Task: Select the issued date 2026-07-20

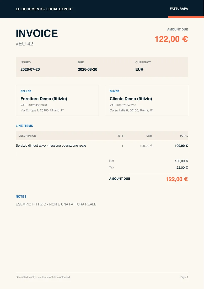Action: 30,69
